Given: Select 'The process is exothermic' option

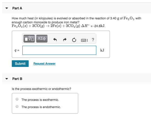Looking at the screenshot, I should coord(17,99).
